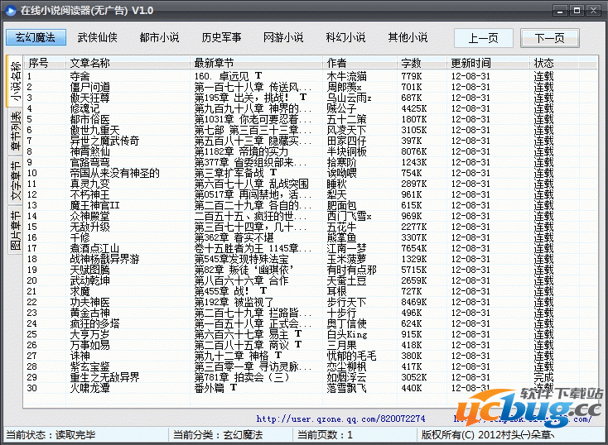608x445 pixels.
Task: Click the app icon in the title bar
Action: [10, 10]
